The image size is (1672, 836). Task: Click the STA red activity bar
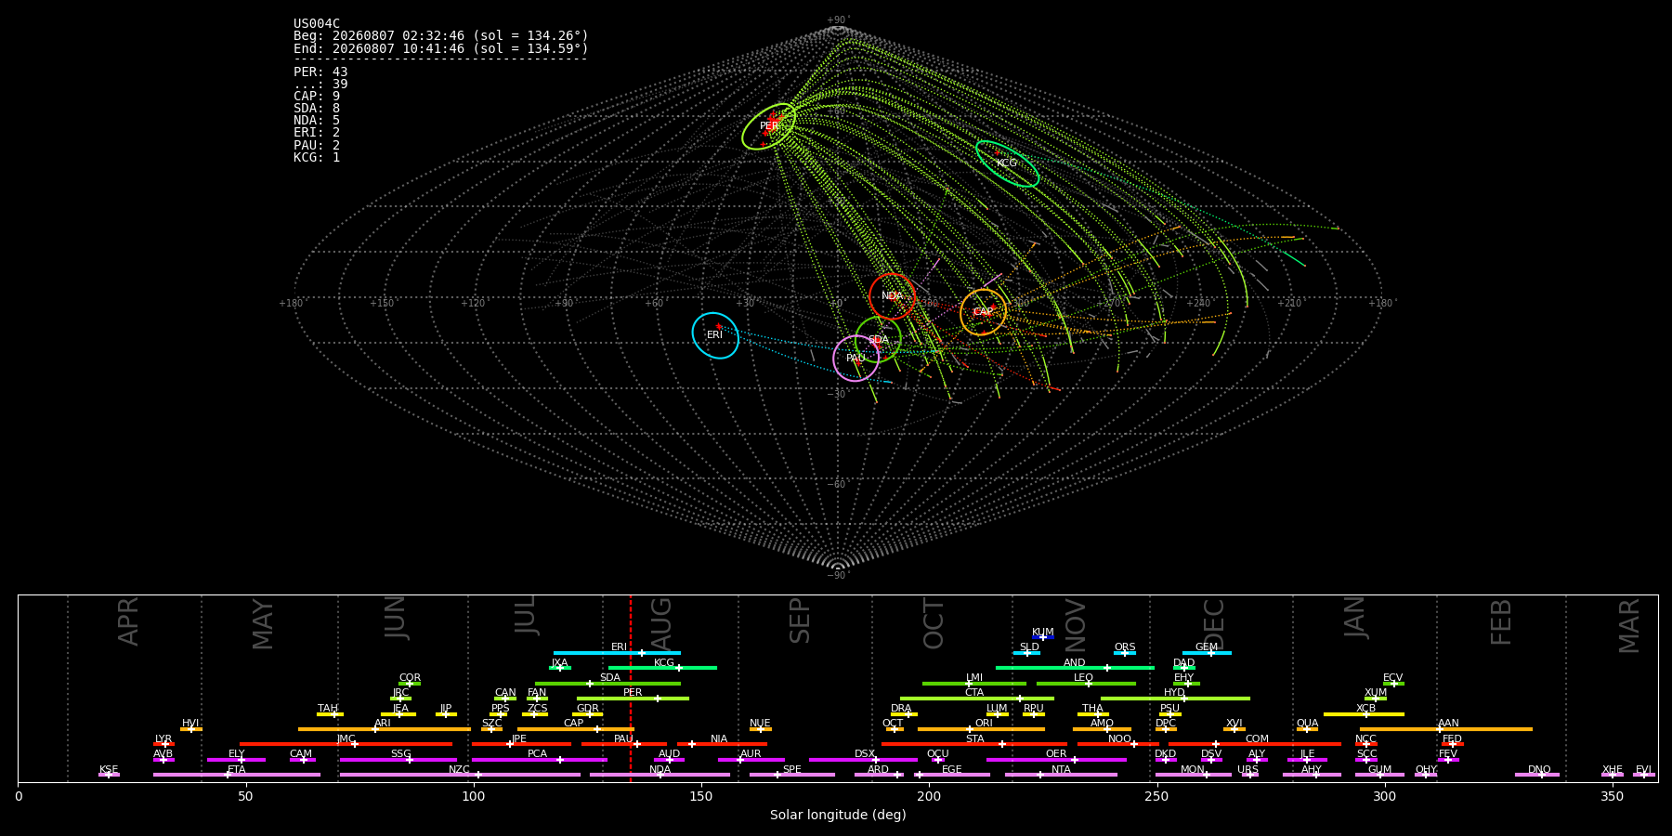point(974,744)
